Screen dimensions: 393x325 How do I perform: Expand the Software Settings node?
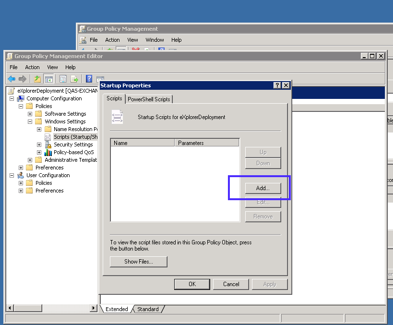tap(30, 114)
